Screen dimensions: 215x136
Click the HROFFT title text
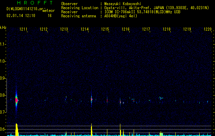(35, 3)
